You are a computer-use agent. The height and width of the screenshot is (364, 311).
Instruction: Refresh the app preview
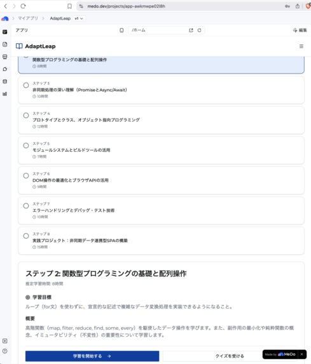[x=200, y=30]
